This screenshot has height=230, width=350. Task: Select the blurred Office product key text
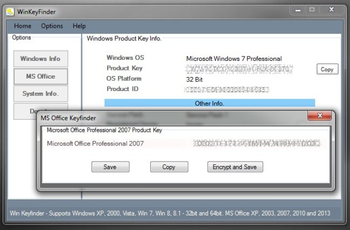click(x=257, y=143)
